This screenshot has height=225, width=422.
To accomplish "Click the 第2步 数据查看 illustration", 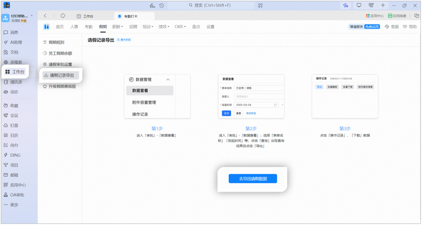I will (x=251, y=96).
